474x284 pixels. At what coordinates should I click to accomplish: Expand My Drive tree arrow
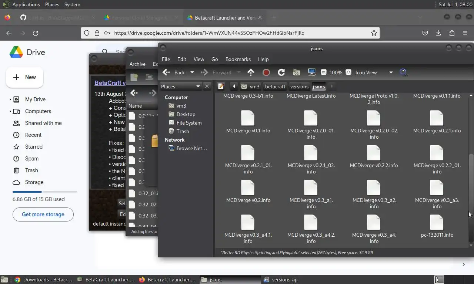[x=10, y=99]
